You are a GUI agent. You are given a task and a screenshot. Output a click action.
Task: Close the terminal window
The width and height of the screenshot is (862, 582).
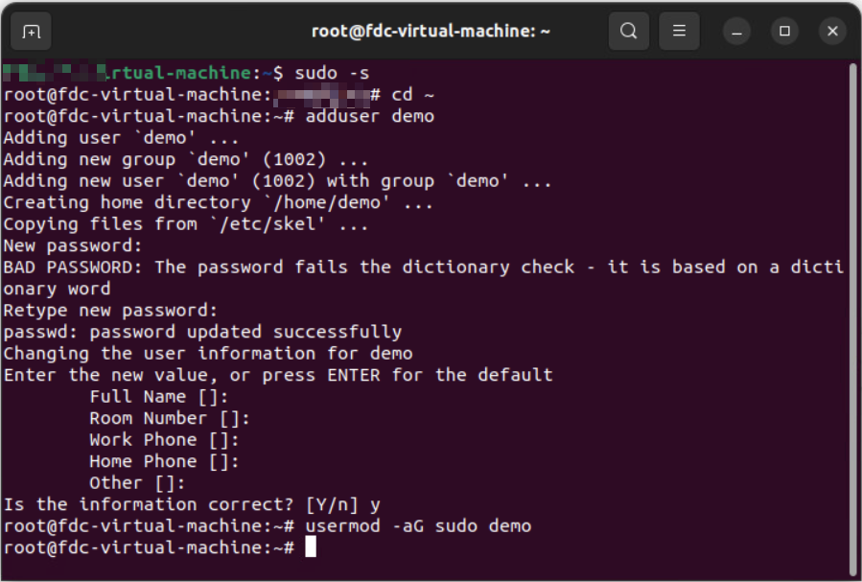click(832, 32)
